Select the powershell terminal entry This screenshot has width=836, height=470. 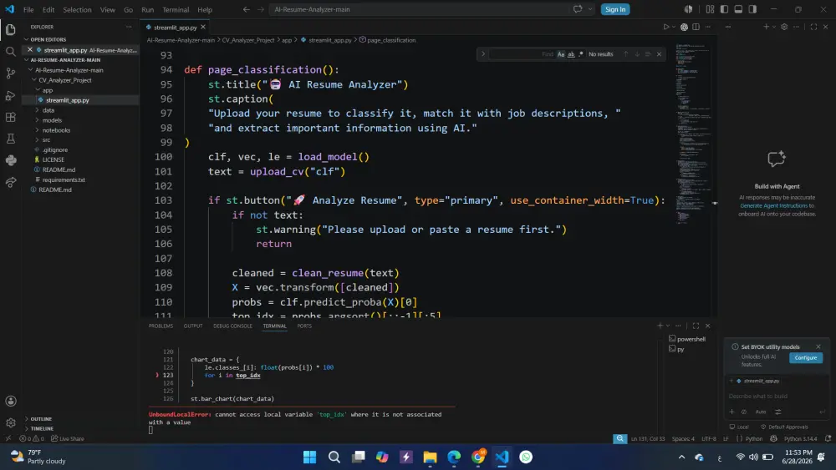(687, 339)
